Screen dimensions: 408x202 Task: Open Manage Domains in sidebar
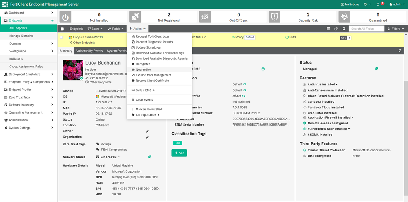pos(29,36)
